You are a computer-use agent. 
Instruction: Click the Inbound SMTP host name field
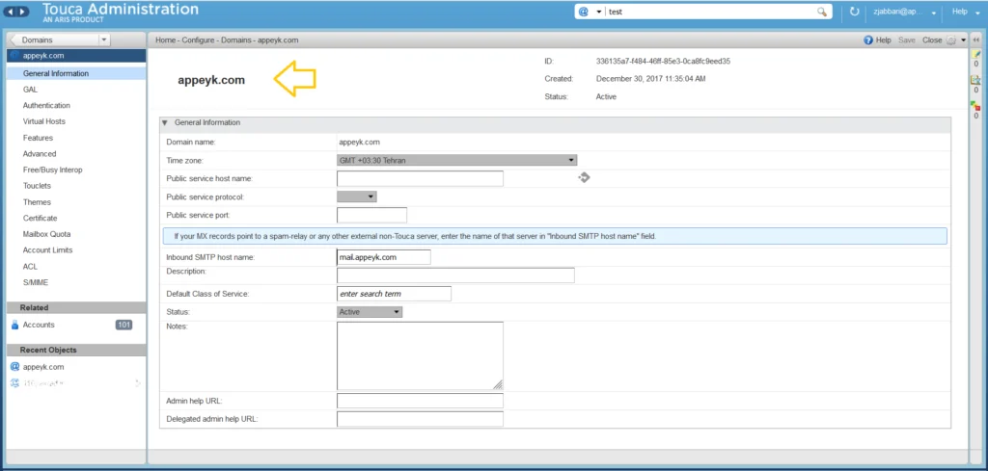tap(384, 257)
